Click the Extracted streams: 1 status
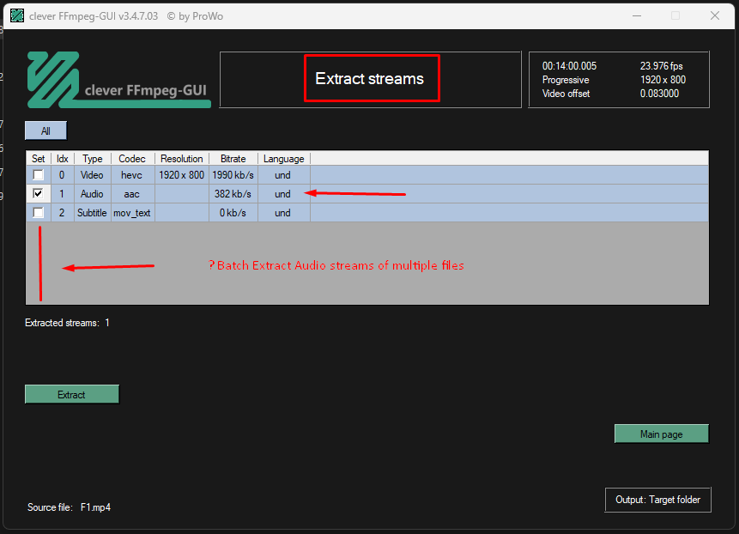The height and width of the screenshot is (534, 739). coord(68,323)
